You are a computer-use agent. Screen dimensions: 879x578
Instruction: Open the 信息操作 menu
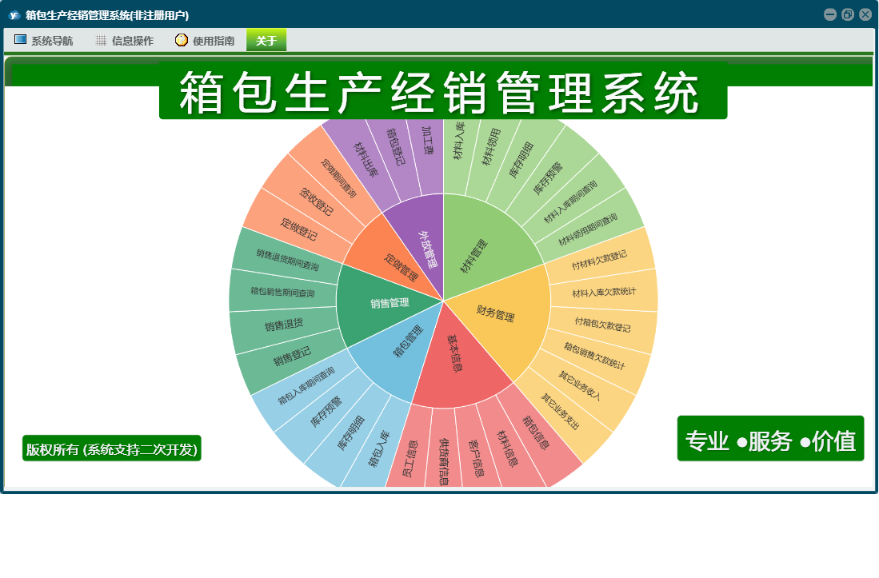125,40
